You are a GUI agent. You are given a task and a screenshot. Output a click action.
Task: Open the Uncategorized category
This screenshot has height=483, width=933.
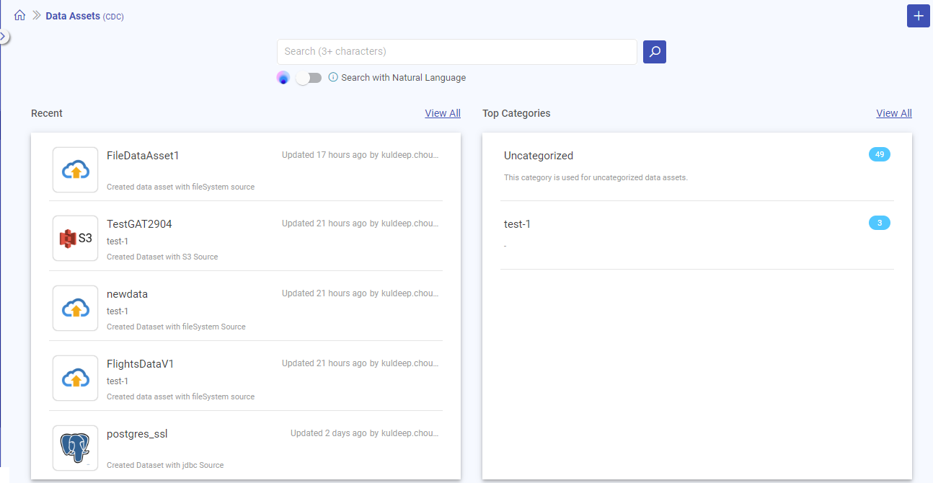[x=539, y=156]
